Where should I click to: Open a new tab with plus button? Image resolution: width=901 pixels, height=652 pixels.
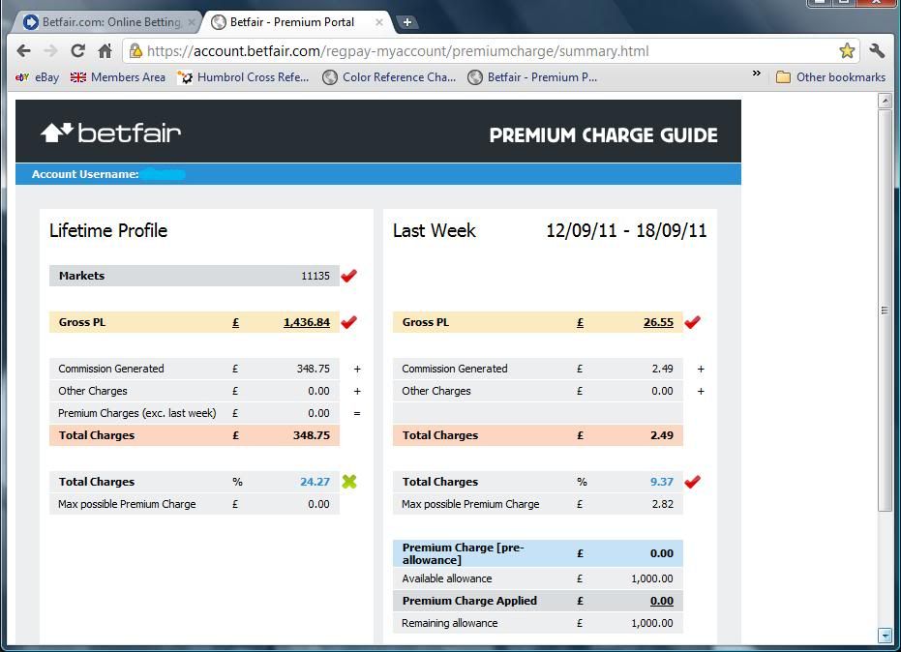406,22
